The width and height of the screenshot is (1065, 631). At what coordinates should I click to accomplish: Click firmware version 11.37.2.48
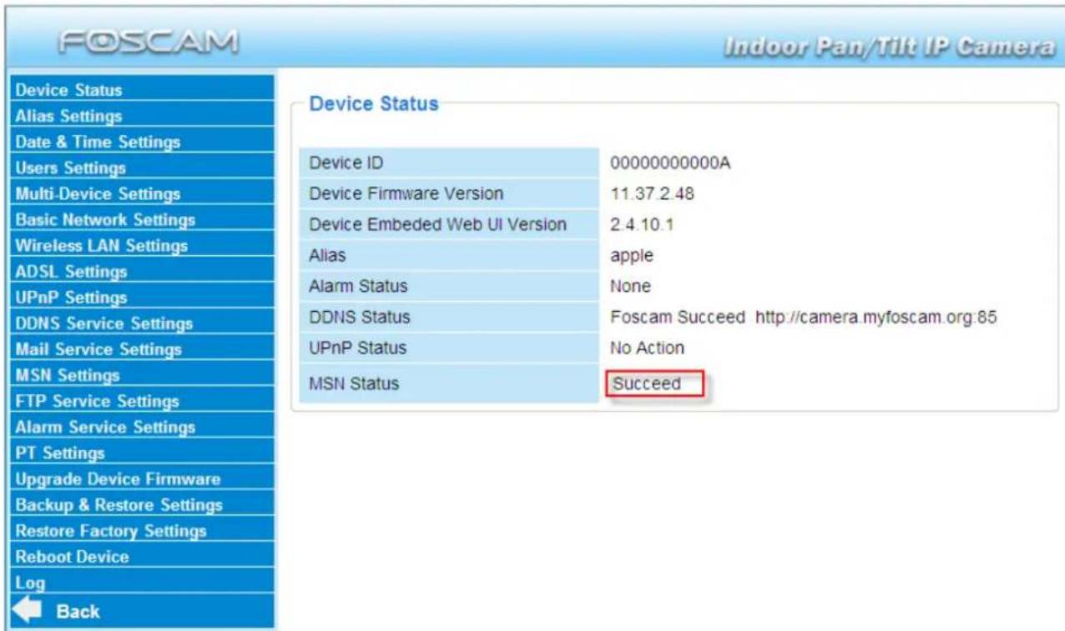coord(653,194)
